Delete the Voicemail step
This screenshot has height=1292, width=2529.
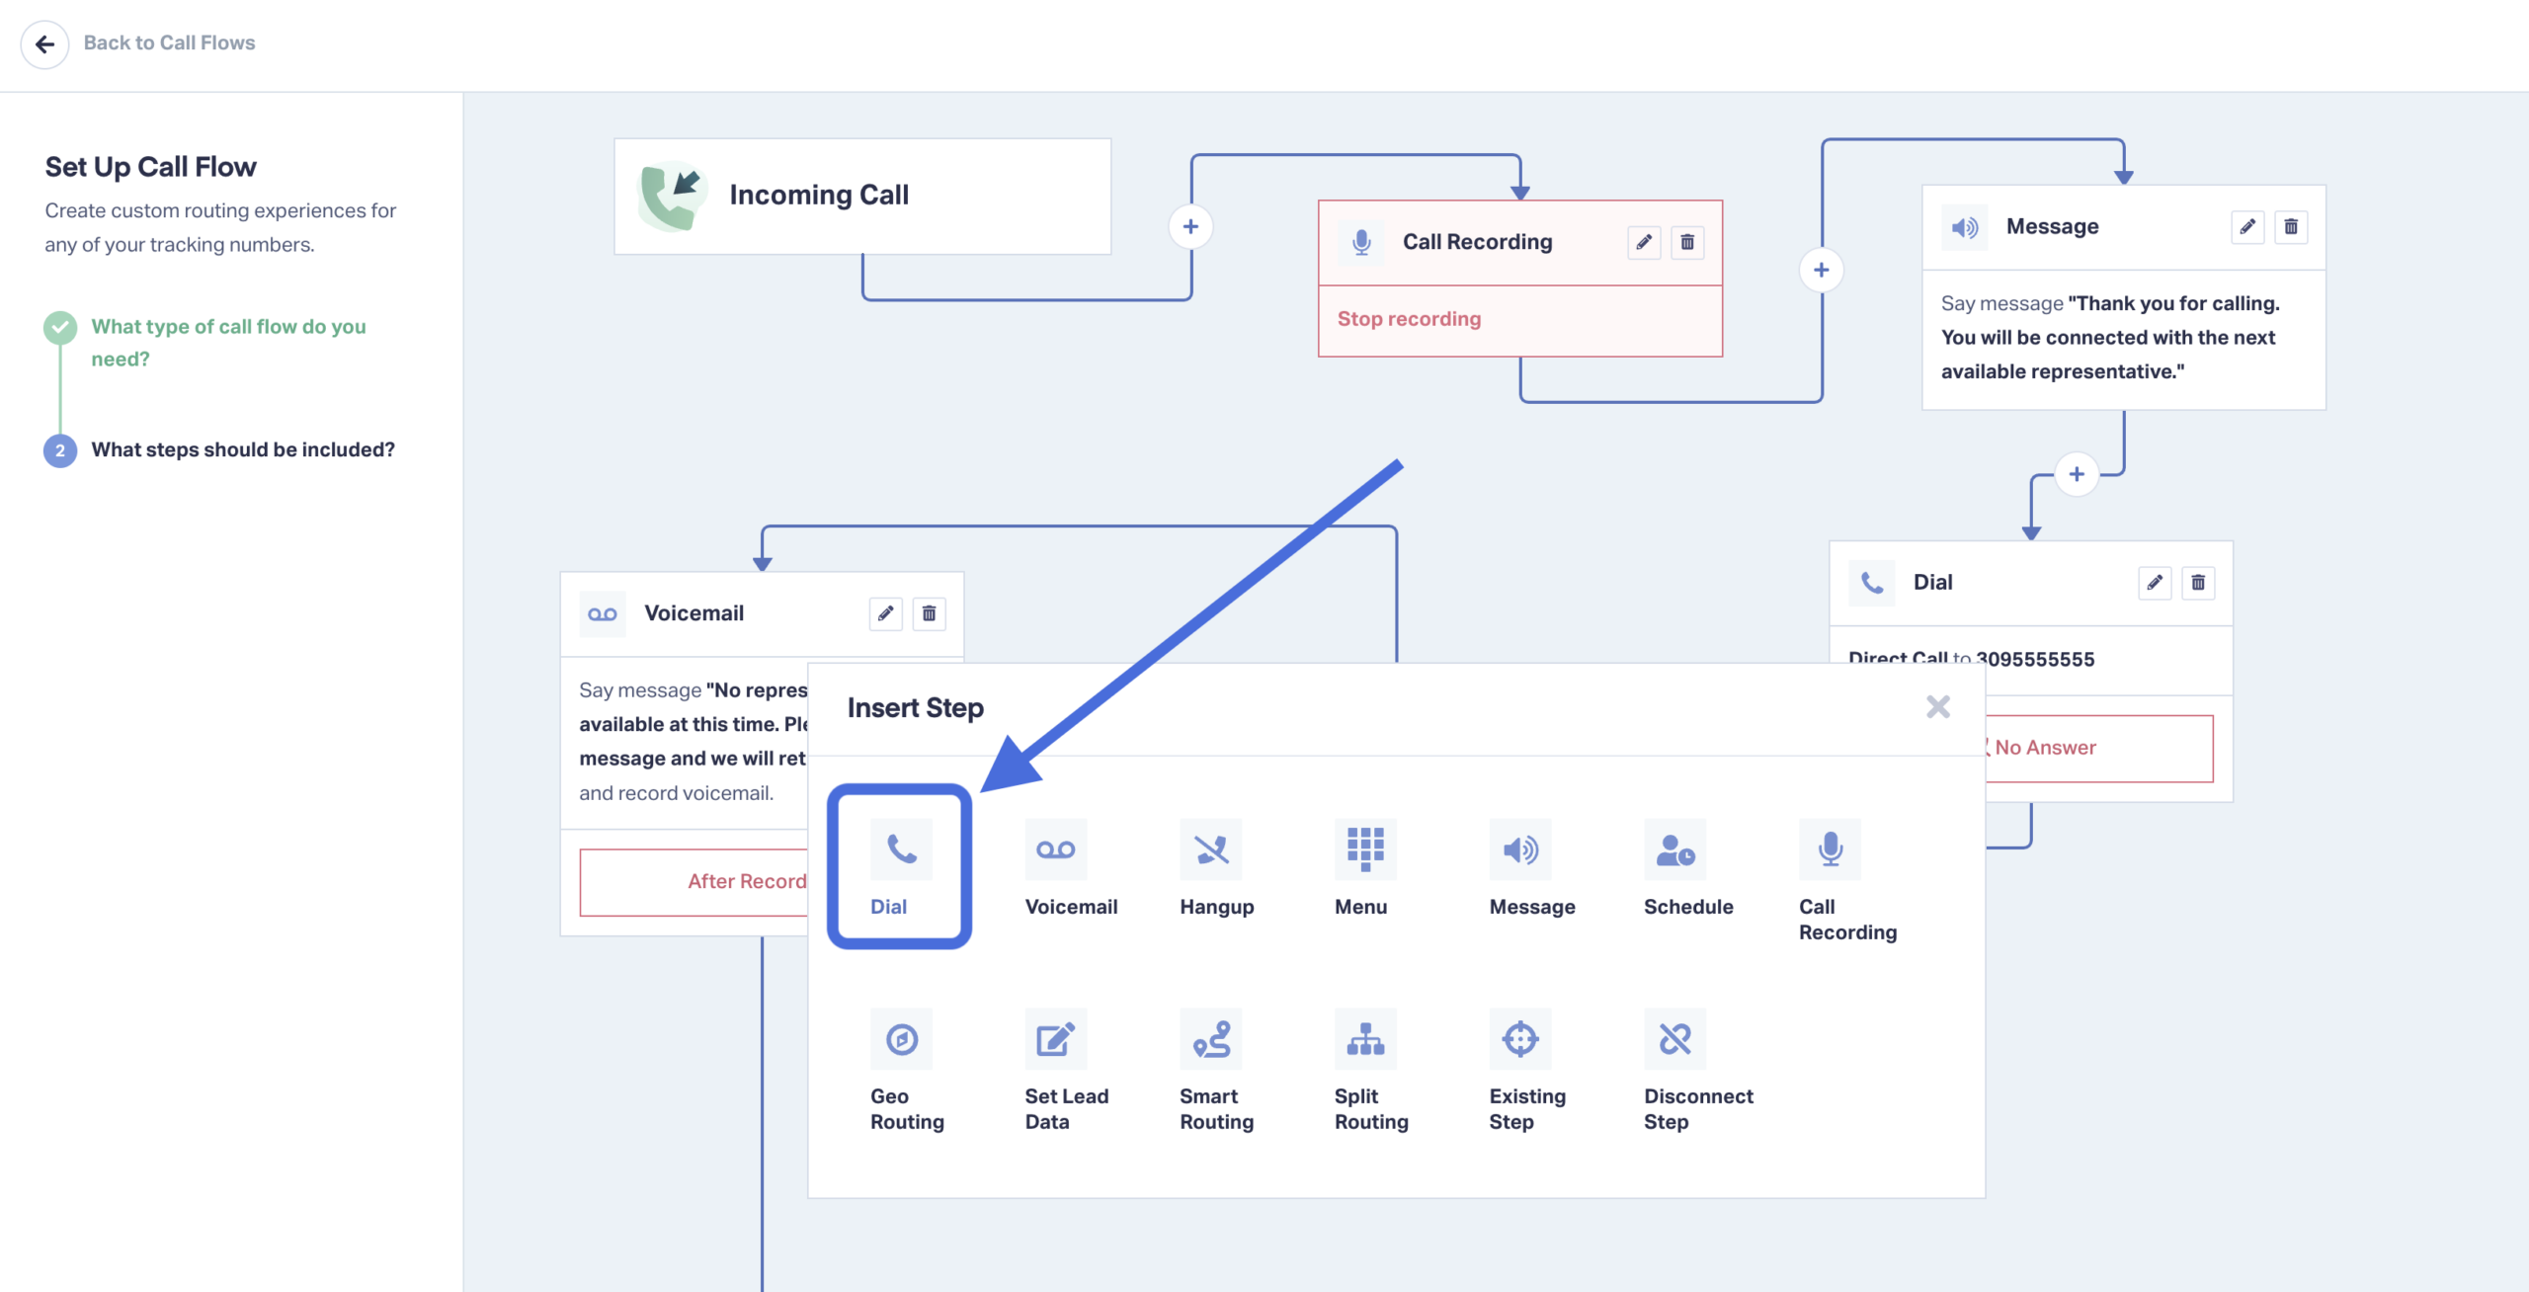click(x=930, y=613)
